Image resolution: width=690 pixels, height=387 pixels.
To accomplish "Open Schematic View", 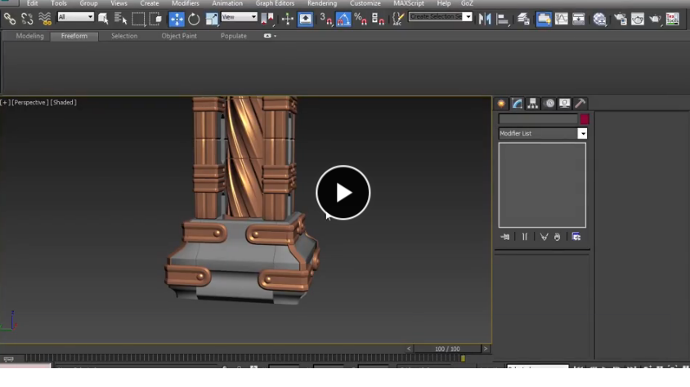I will [579, 19].
